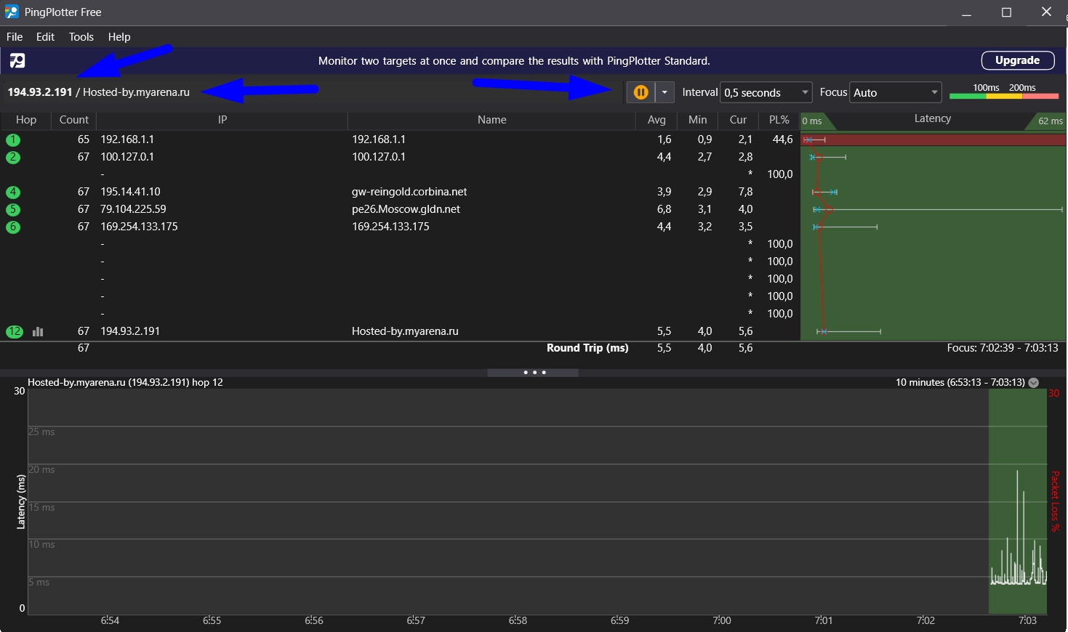Click the IP cell 79.104.225.59
This screenshot has width=1068, height=632.
pos(133,209)
